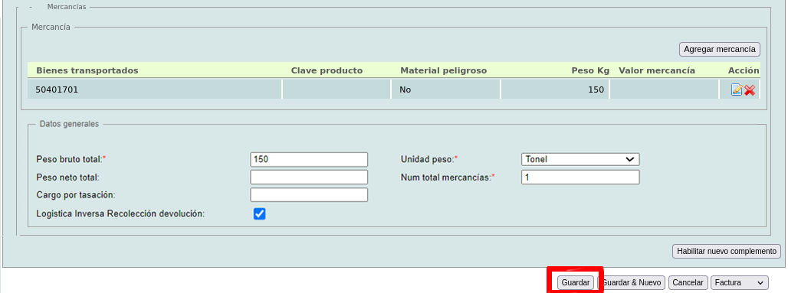
Task: Click the Bienes transportados column header
Action: click(x=87, y=70)
